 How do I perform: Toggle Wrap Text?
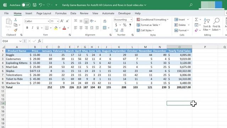click(105, 21)
